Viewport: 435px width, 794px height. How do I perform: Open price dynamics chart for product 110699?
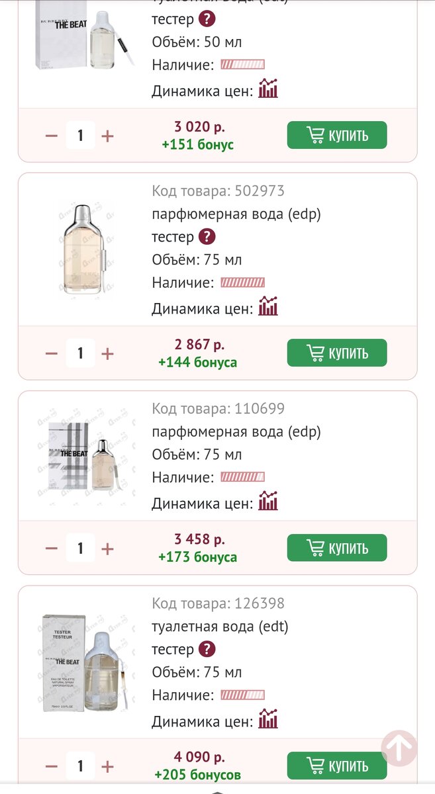click(269, 501)
